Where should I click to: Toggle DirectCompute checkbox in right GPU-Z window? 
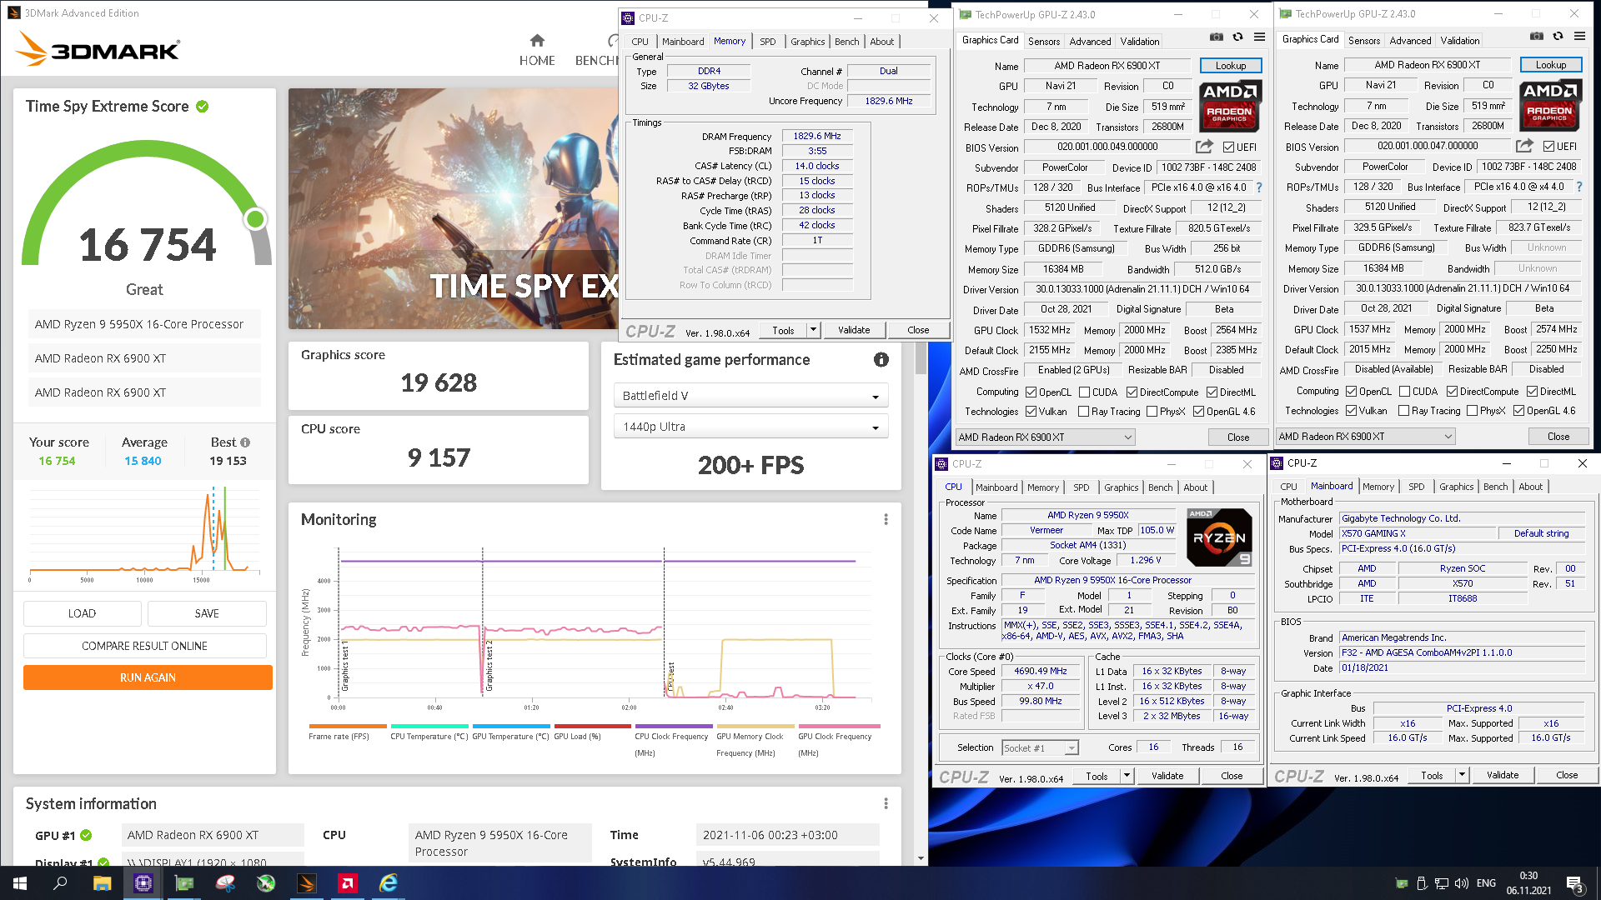(1452, 392)
